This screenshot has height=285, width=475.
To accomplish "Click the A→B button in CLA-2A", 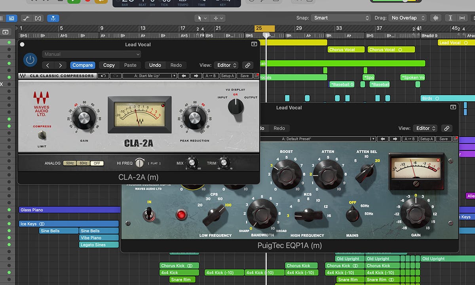I will (211, 76).
